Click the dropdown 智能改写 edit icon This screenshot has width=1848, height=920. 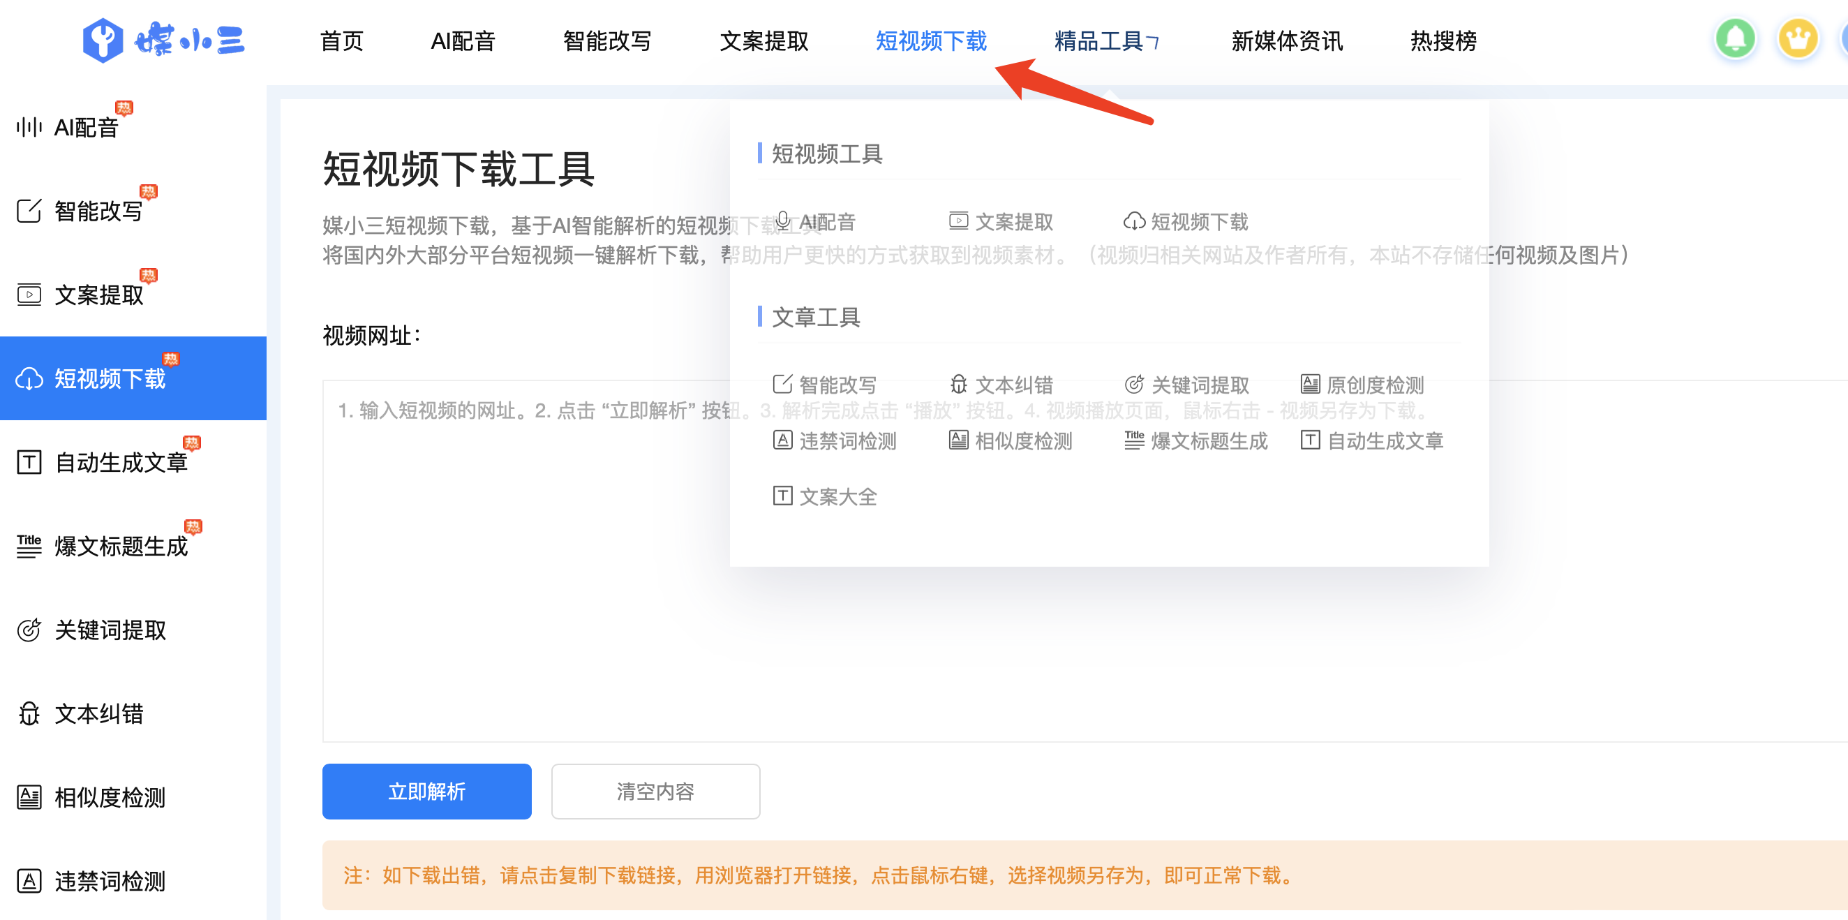(782, 385)
